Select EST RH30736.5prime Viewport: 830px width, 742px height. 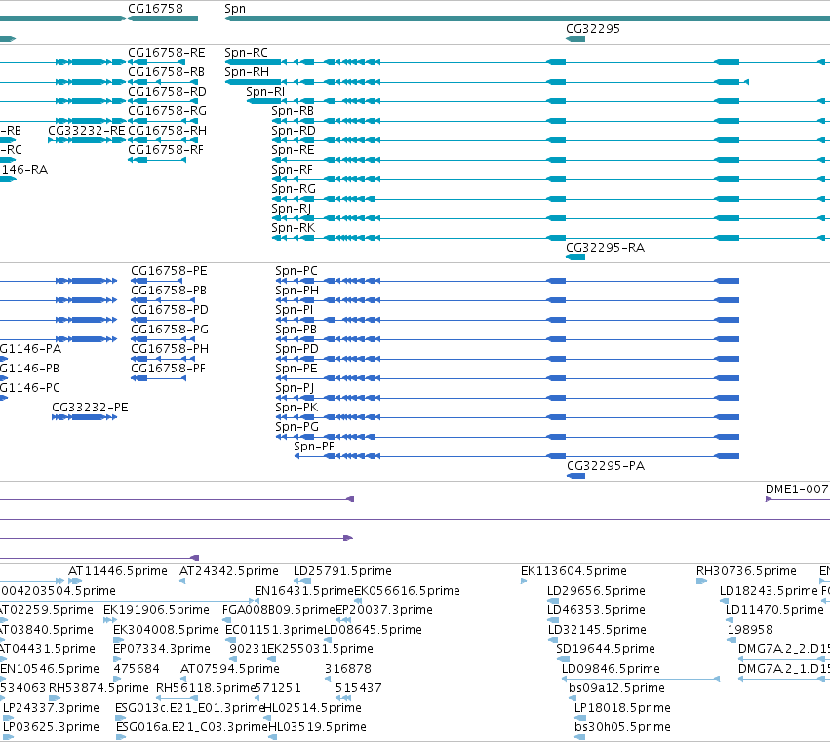[x=746, y=571]
